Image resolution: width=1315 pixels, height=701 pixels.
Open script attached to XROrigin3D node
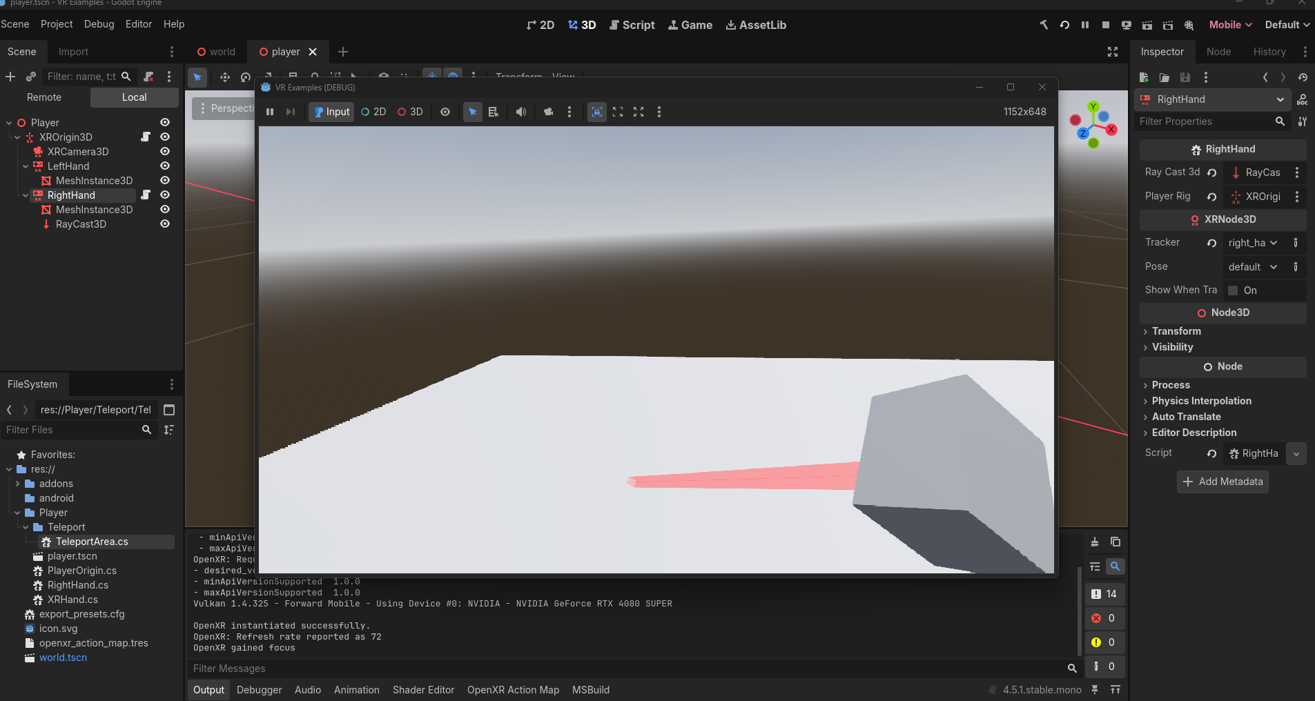(x=146, y=137)
